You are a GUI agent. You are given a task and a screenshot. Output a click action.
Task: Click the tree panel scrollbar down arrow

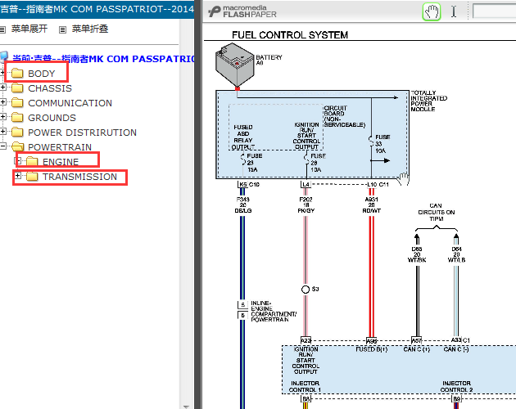186,407
